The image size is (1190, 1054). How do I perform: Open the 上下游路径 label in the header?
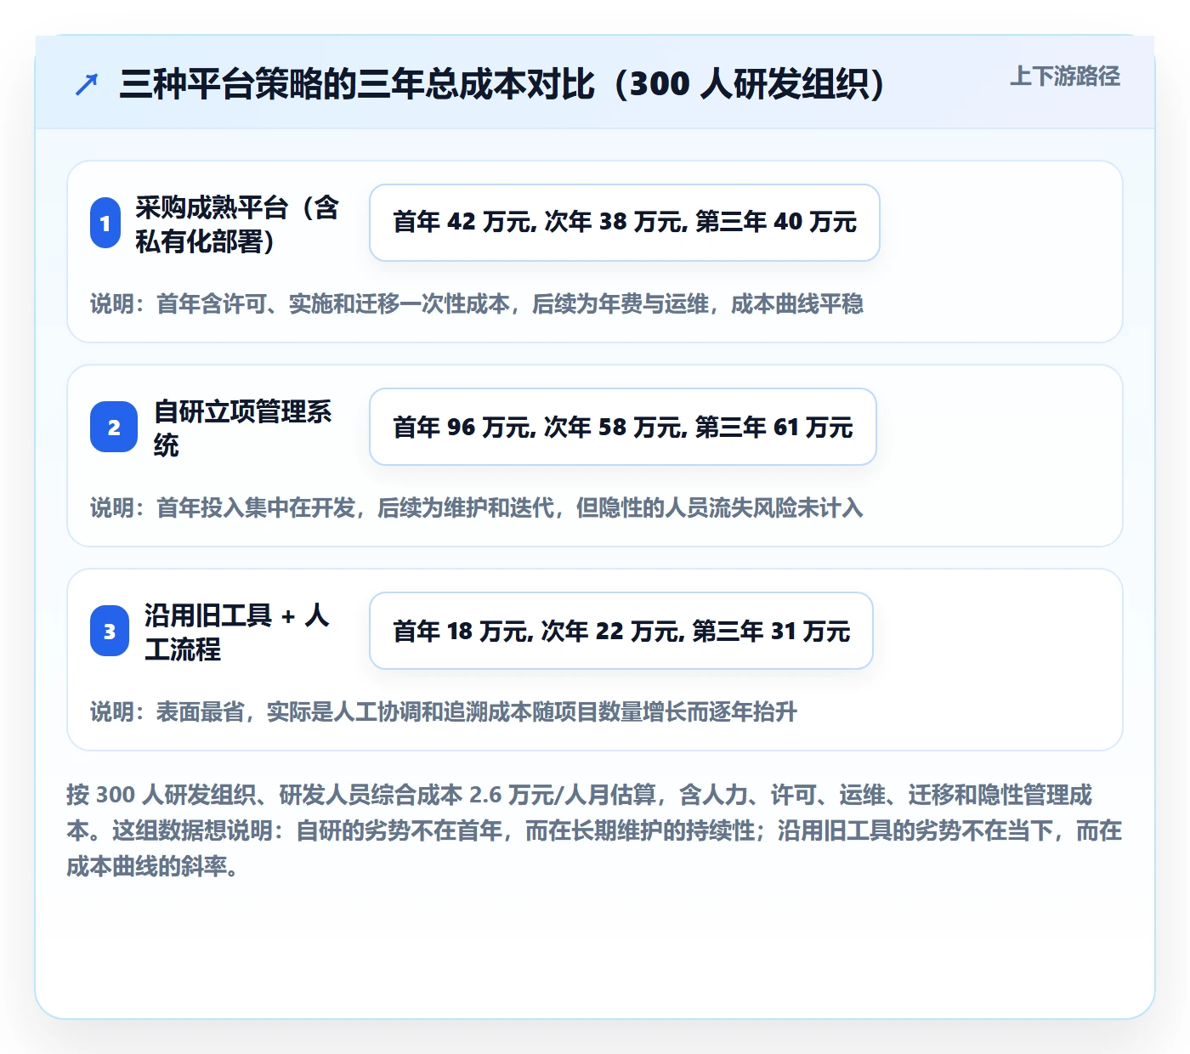click(1064, 76)
